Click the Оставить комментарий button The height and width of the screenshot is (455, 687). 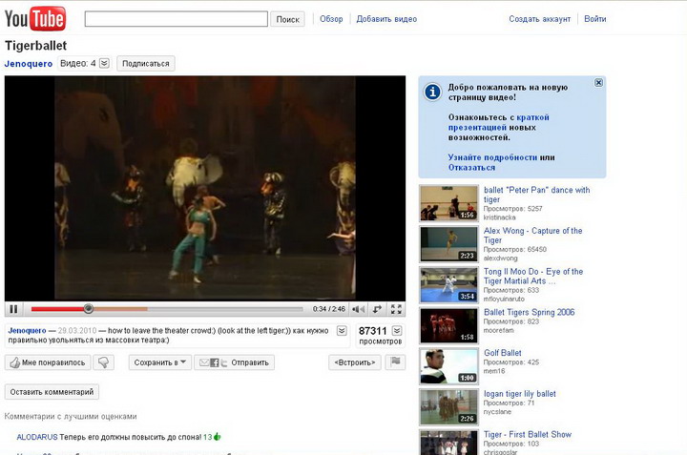(x=52, y=392)
